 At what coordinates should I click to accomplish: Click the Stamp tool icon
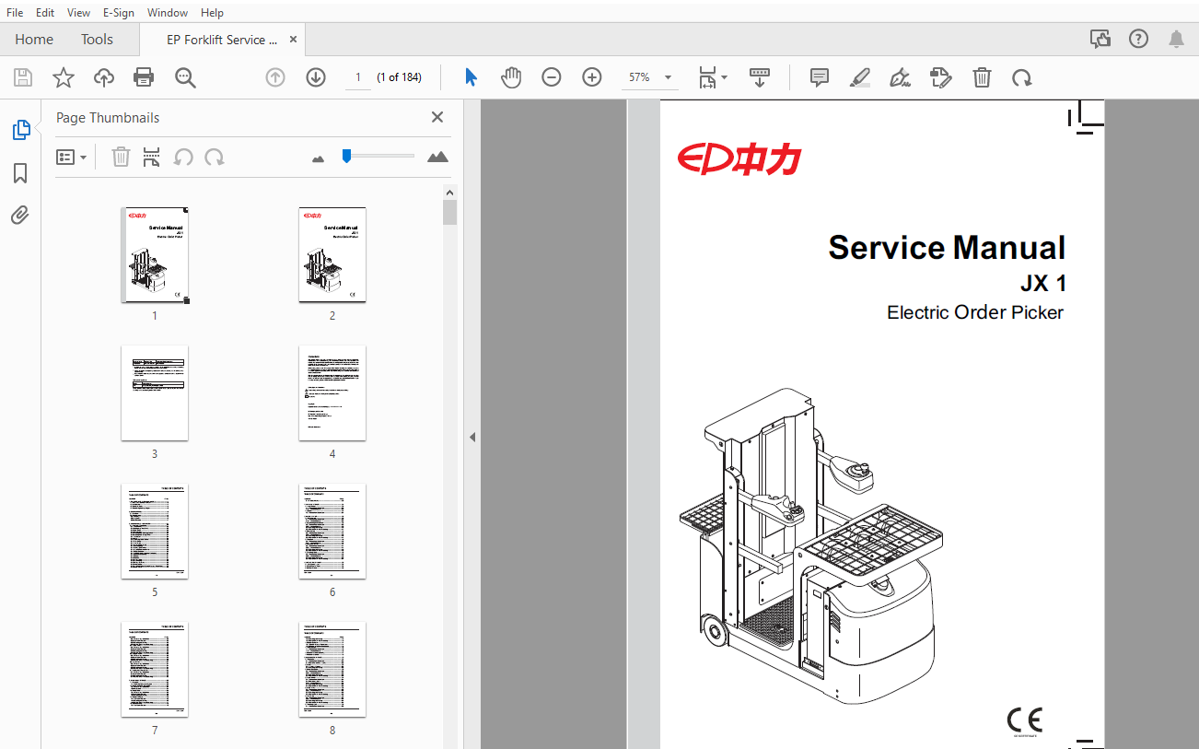coord(940,77)
